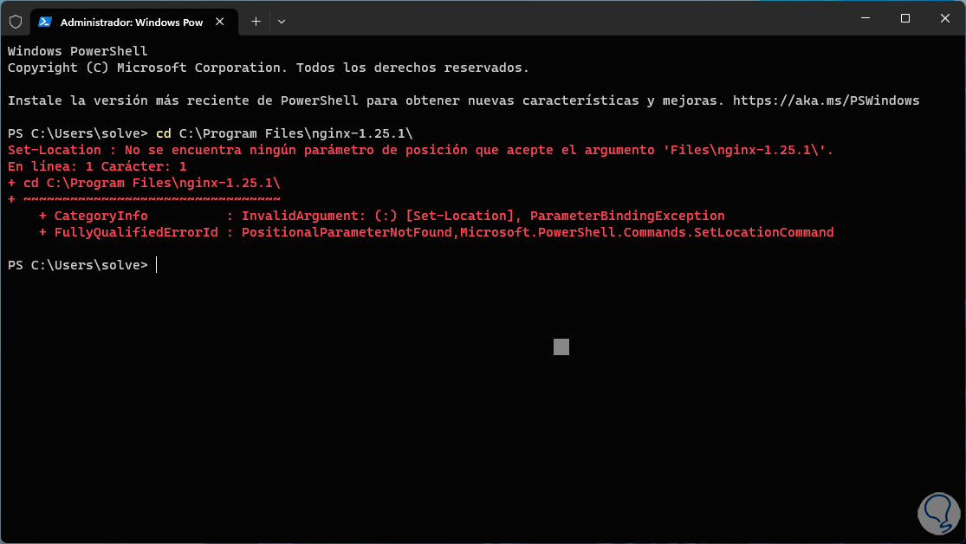Screen dimensions: 966x544
Task: Open a new tab with plus button
Action: click(x=256, y=22)
